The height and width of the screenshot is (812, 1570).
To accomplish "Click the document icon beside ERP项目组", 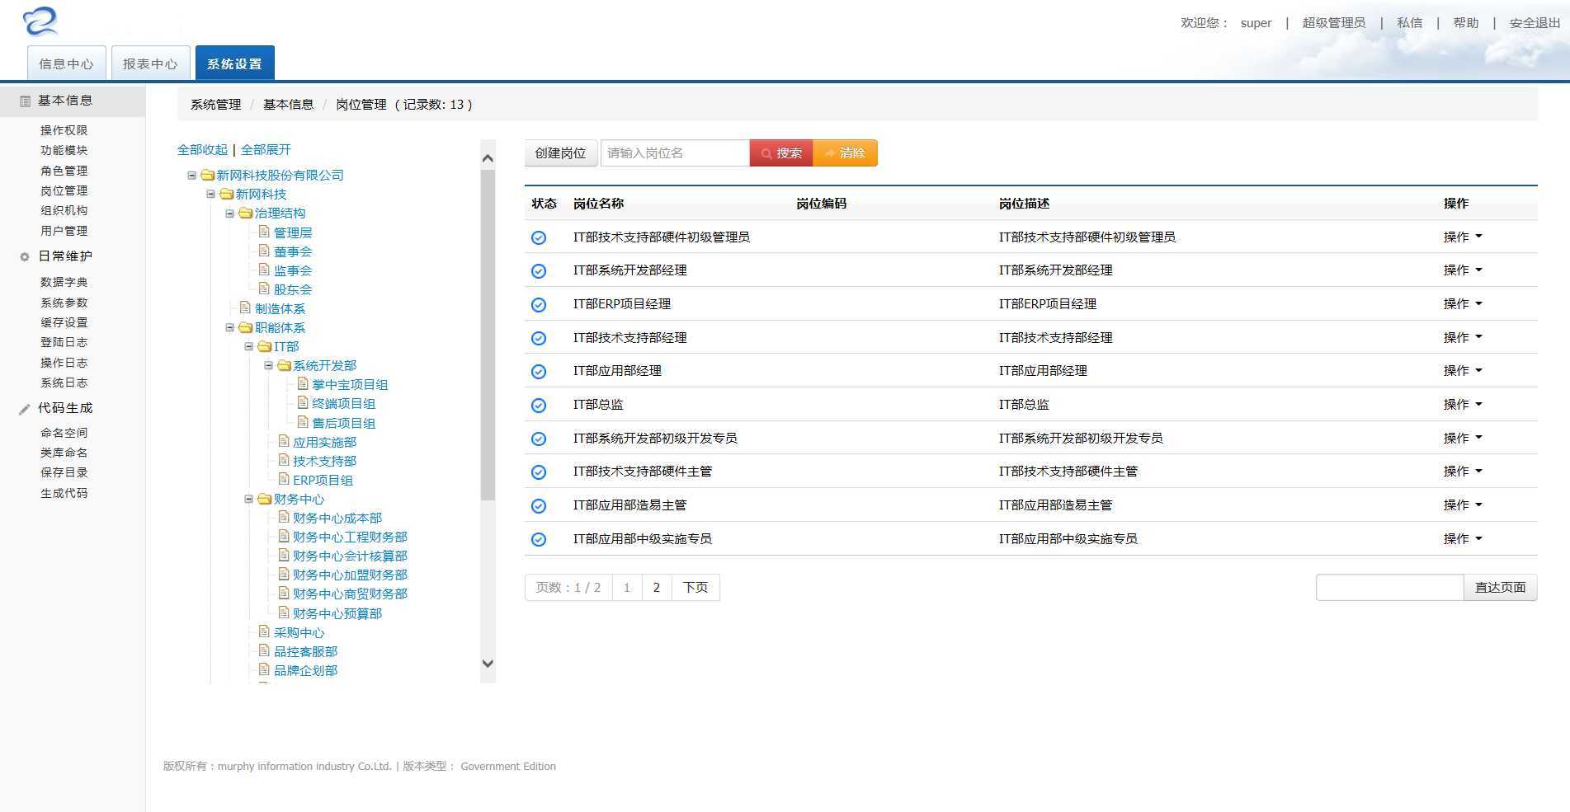I will (x=284, y=479).
